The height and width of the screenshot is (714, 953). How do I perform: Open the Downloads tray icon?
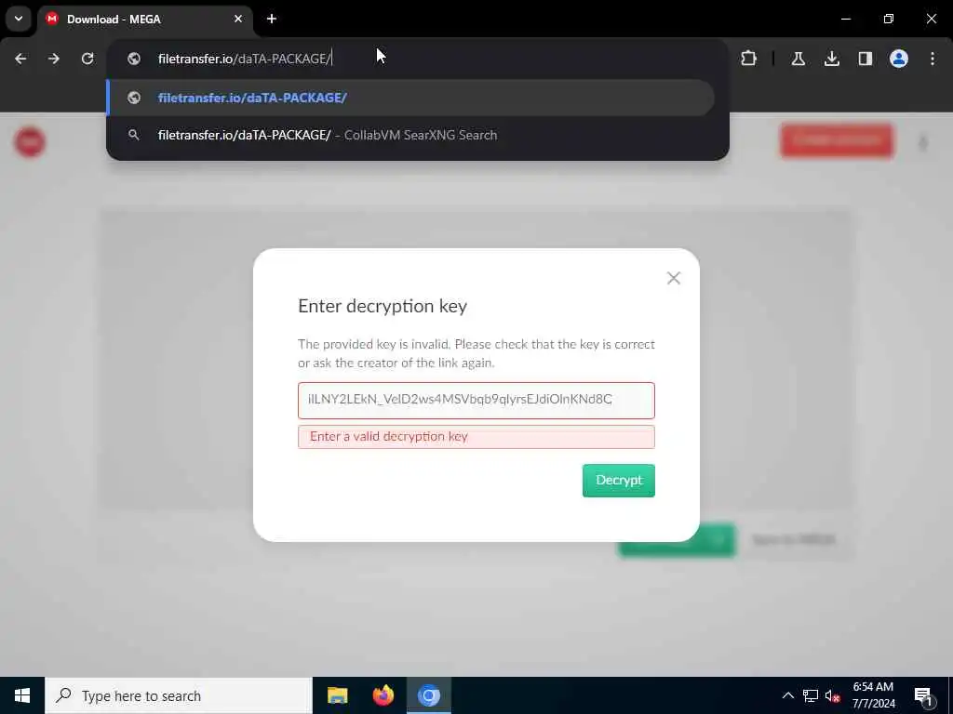click(x=832, y=59)
